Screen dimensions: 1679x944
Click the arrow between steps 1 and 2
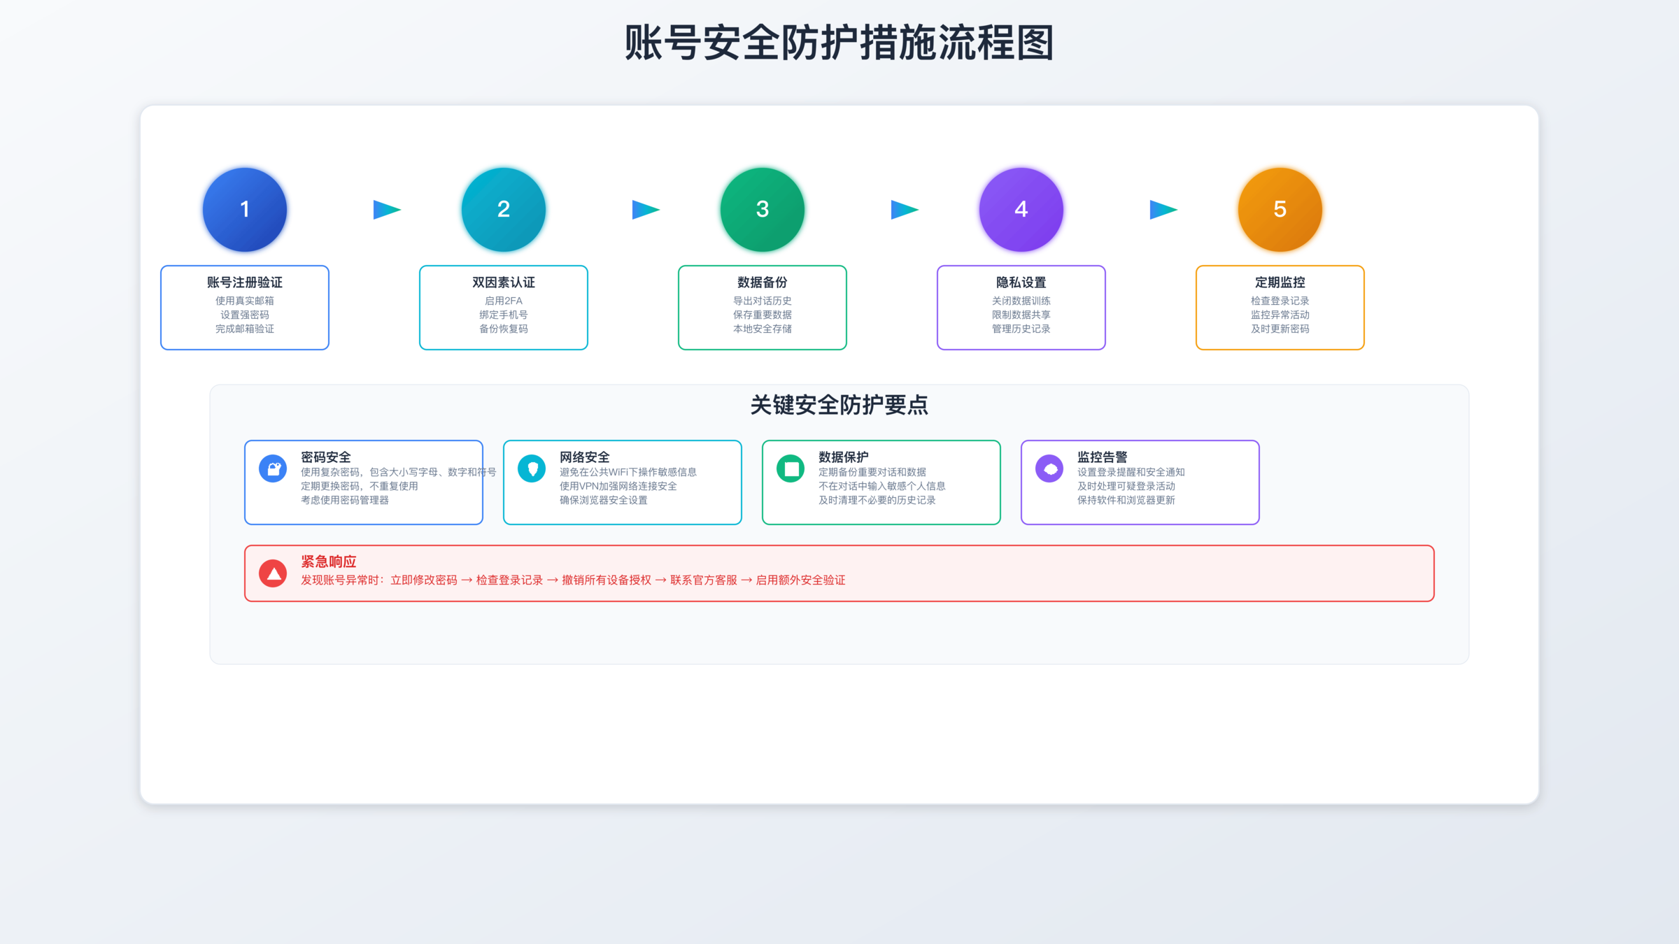click(x=387, y=209)
